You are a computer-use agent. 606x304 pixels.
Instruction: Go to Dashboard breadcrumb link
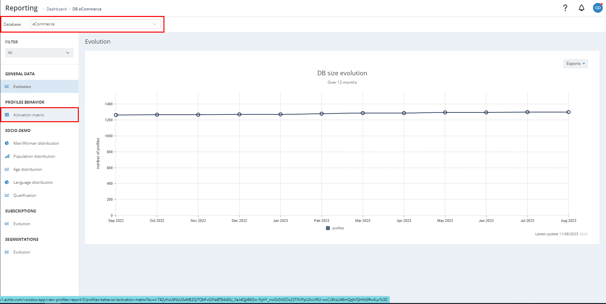[56, 9]
